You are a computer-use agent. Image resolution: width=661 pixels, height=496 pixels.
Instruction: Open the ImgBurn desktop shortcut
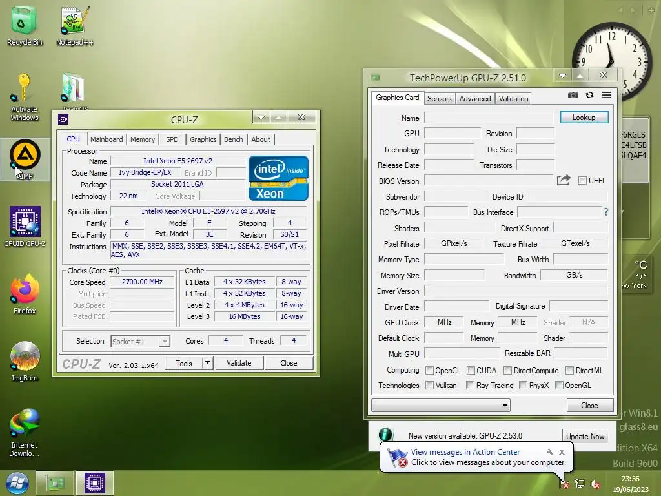point(25,362)
